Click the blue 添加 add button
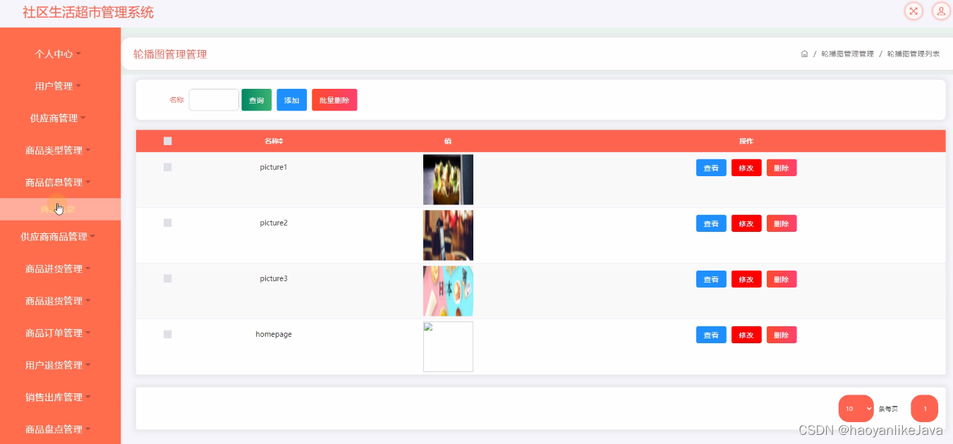Screen dimensions: 953x444 pyautogui.click(x=291, y=100)
